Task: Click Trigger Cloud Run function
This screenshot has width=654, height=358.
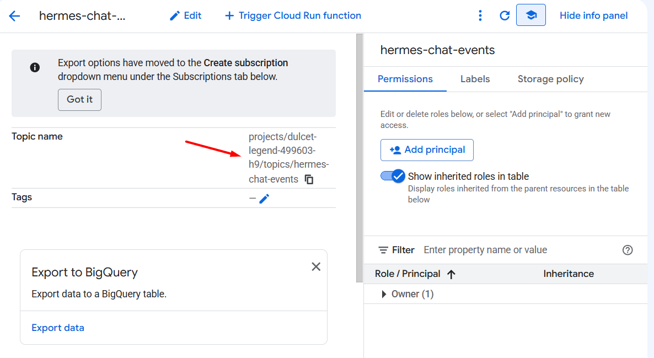Action: pos(293,16)
